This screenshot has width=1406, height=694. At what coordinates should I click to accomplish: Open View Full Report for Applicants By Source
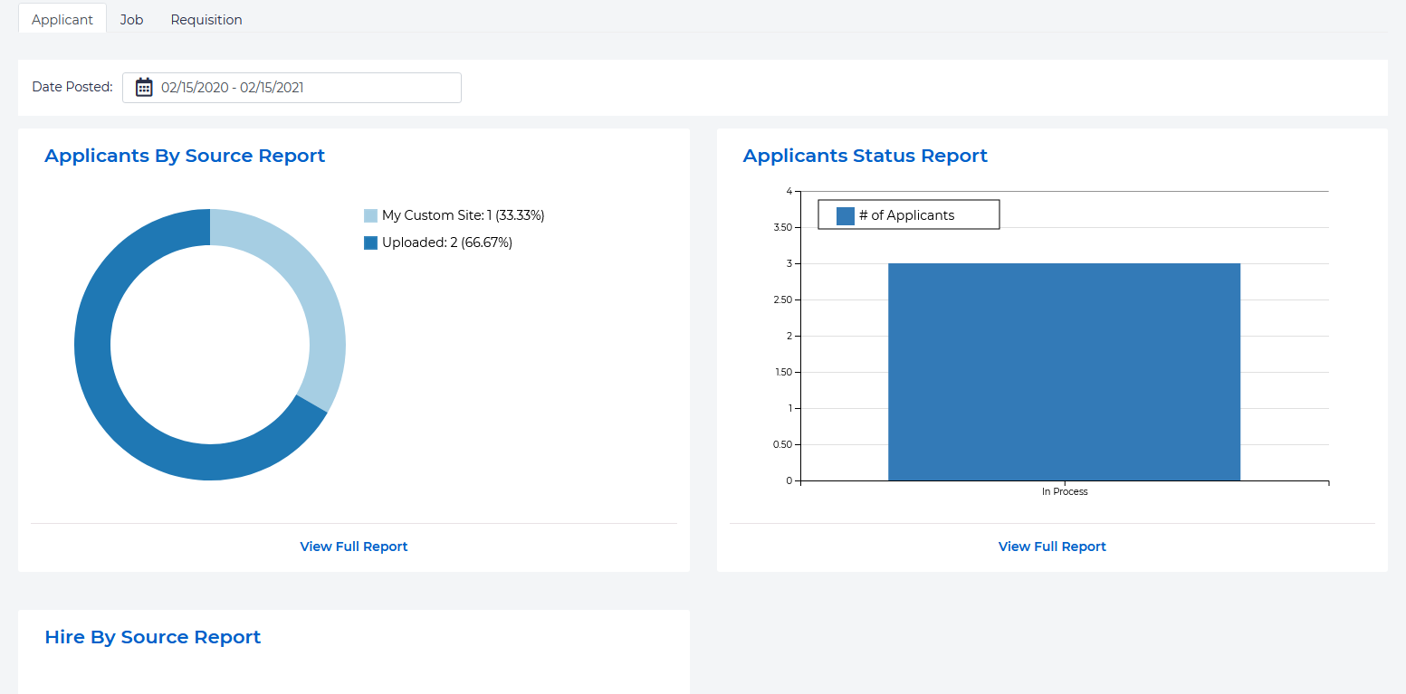354,547
